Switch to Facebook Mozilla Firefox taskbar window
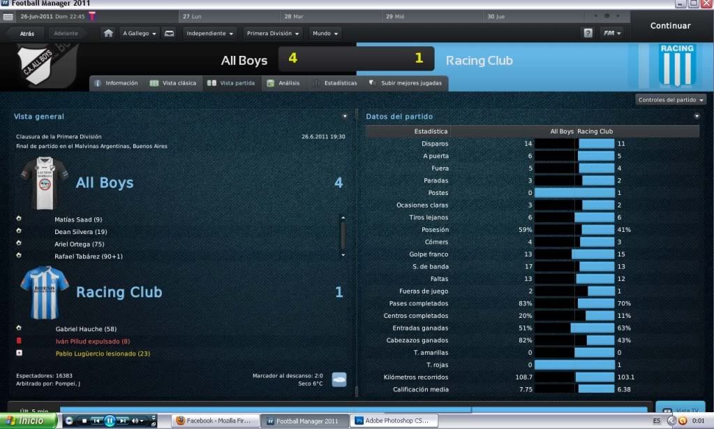The image size is (714, 429). coord(215,421)
